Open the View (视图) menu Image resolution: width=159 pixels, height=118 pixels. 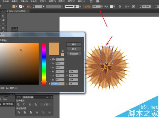point(62,1)
